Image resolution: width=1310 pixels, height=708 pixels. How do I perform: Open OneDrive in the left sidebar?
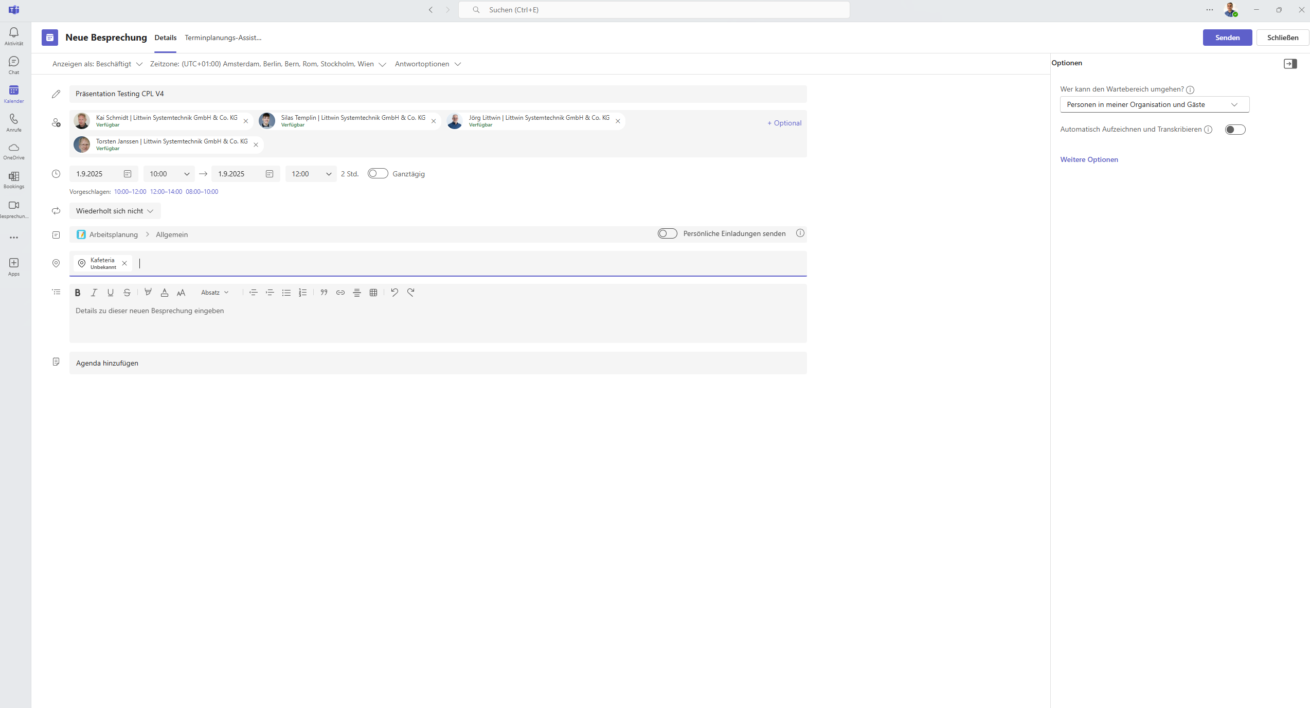tap(14, 151)
